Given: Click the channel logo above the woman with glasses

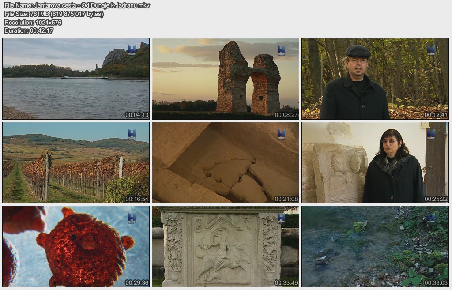Looking at the screenshot, I should tap(431, 134).
